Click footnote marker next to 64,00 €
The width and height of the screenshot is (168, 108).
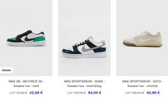pyautogui.click(x=101, y=90)
